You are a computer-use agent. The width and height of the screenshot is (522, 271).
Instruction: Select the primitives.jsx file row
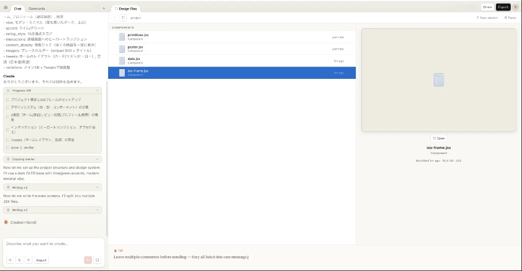coord(232,37)
